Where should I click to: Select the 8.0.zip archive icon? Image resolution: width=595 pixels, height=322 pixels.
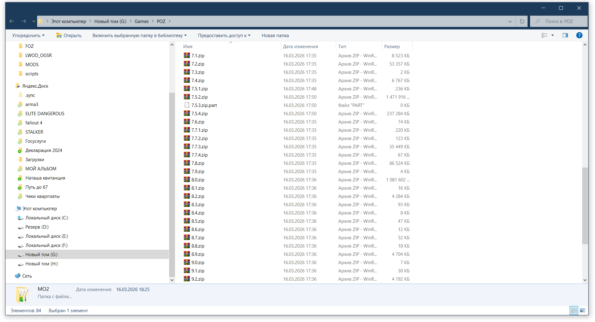click(187, 180)
